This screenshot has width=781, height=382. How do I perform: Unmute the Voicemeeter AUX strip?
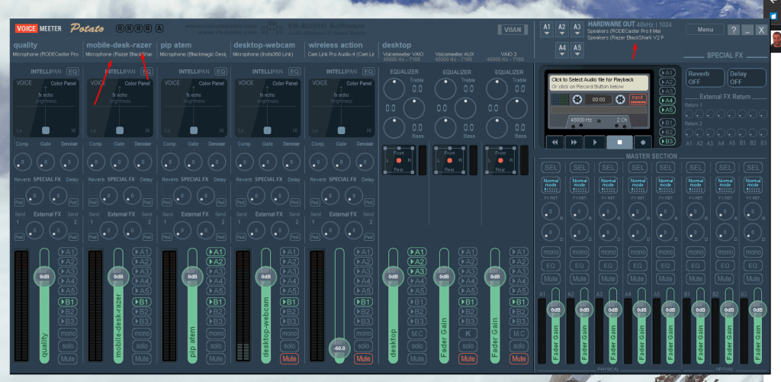click(468, 358)
